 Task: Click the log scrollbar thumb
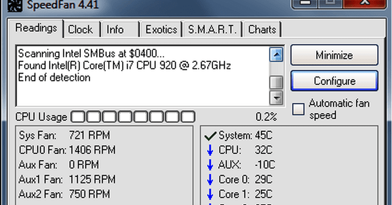(x=276, y=82)
